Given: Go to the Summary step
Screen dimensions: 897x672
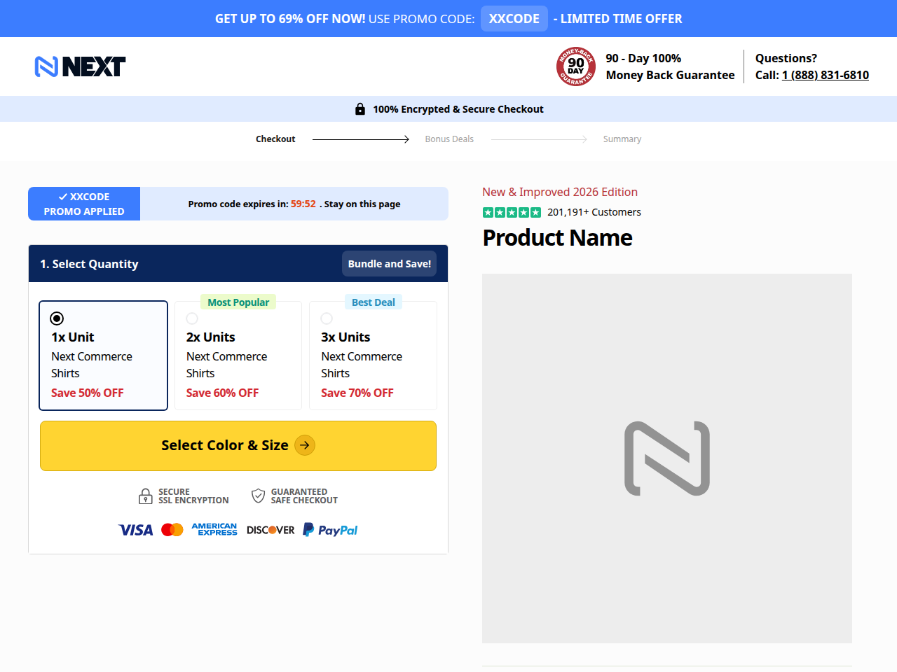Looking at the screenshot, I should (x=622, y=139).
